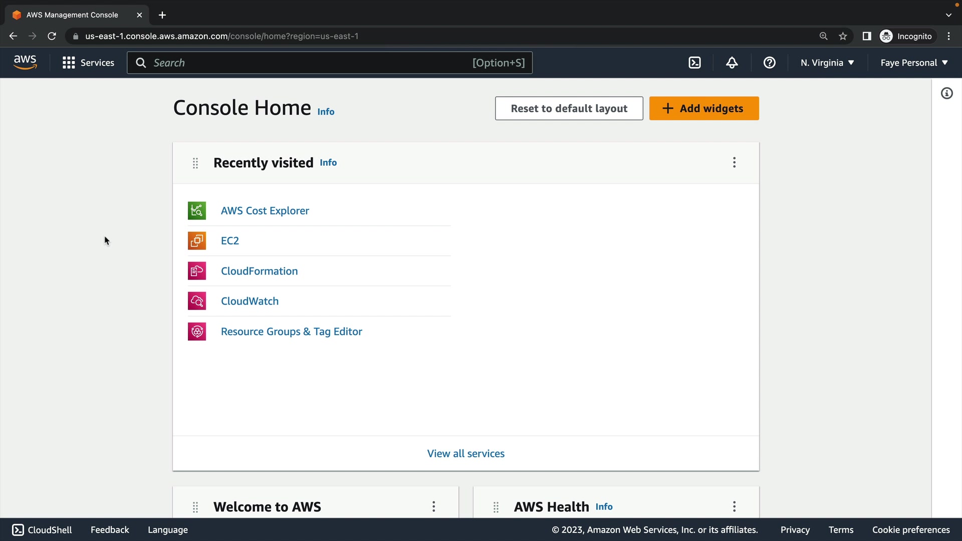This screenshot has height=541, width=962.
Task: Open the AWS Health widget kebab menu
Action: coord(734,506)
